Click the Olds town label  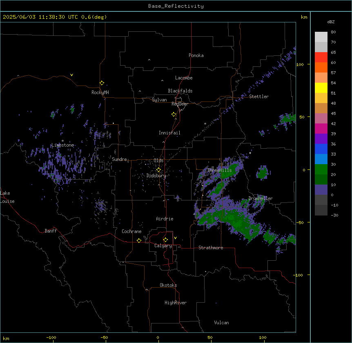pos(158,161)
